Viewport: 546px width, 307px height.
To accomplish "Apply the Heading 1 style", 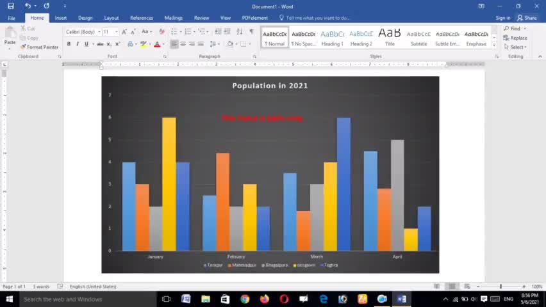I will pyautogui.click(x=332, y=38).
